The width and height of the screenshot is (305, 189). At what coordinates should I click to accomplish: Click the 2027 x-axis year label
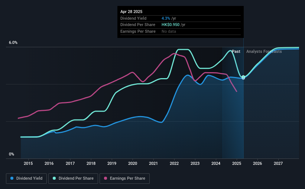click(x=278, y=163)
